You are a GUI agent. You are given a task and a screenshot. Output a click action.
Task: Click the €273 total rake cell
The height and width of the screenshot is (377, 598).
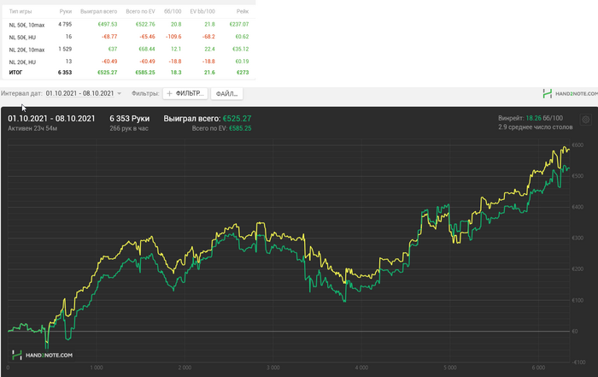tap(243, 72)
